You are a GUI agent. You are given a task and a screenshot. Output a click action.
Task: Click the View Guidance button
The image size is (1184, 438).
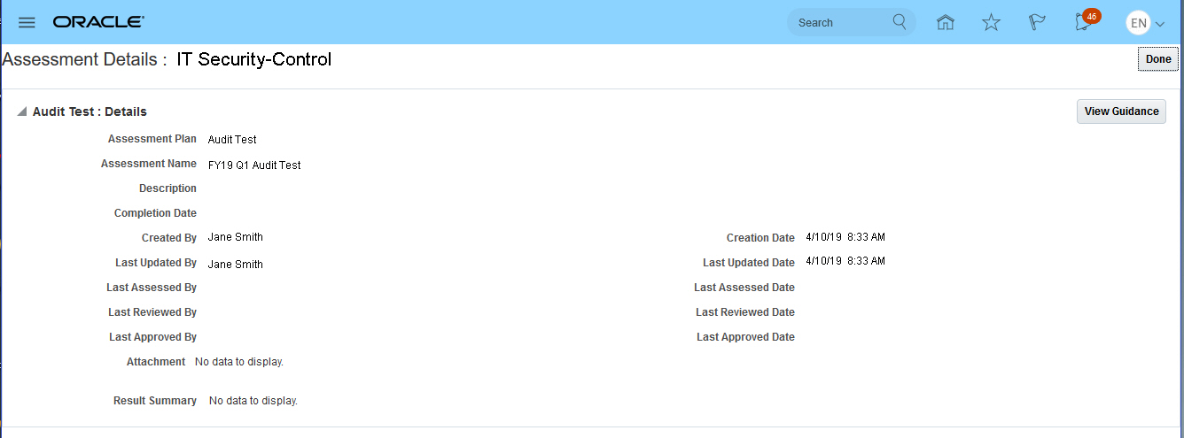coord(1121,111)
